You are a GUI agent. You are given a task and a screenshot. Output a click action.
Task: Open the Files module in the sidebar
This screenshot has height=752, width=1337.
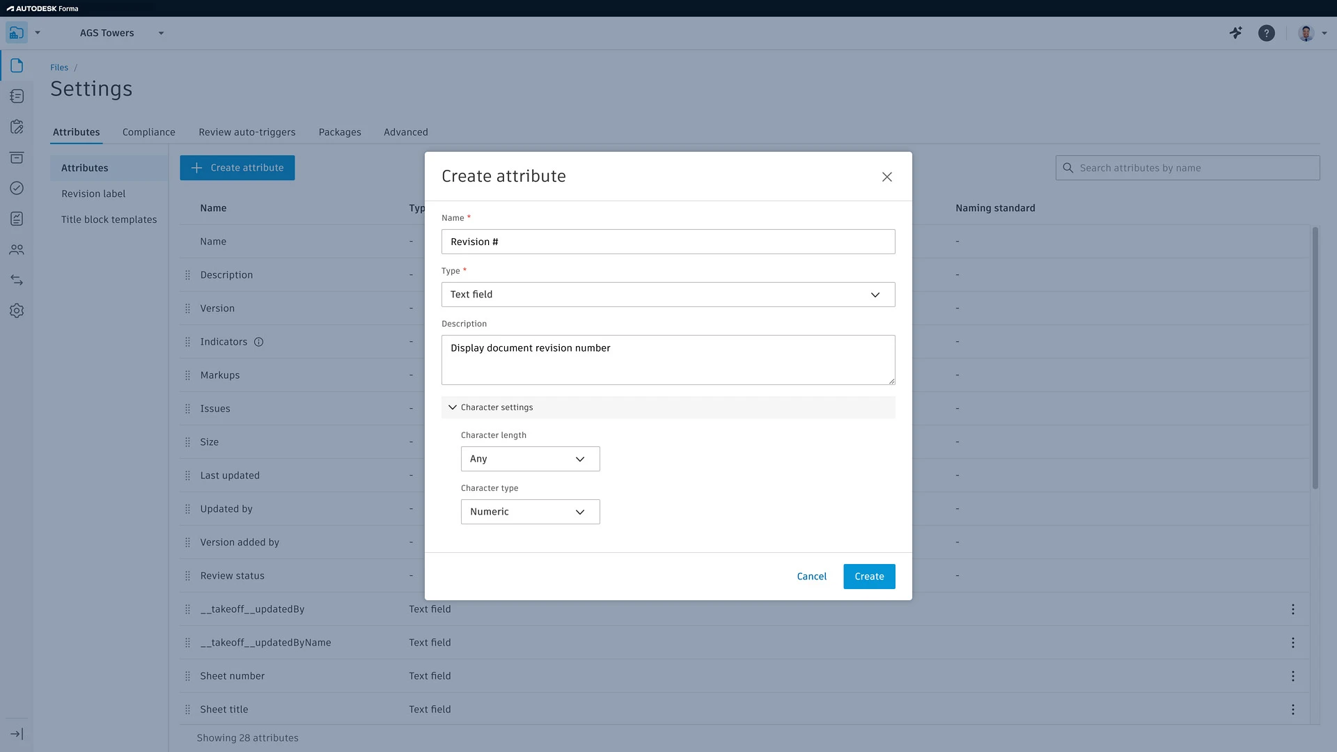tap(17, 65)
